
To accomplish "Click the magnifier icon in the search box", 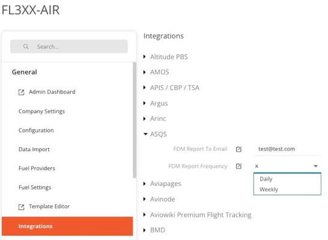I will click(x=26, y=46).
